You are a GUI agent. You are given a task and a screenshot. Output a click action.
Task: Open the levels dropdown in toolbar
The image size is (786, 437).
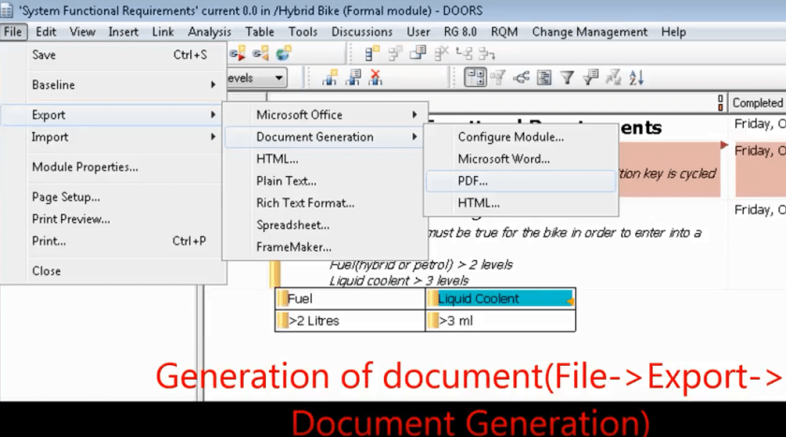pos(279,79)
